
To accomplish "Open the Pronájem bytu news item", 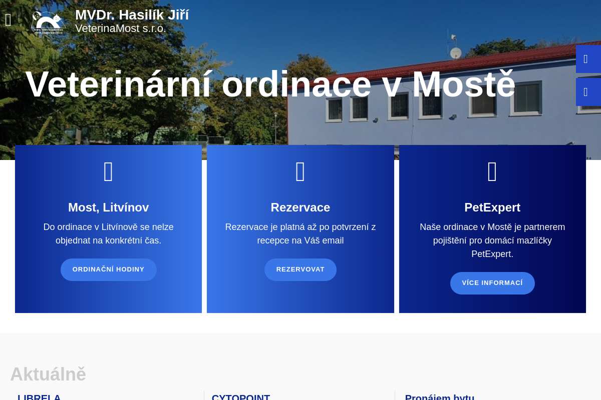I will coord(440,398).
